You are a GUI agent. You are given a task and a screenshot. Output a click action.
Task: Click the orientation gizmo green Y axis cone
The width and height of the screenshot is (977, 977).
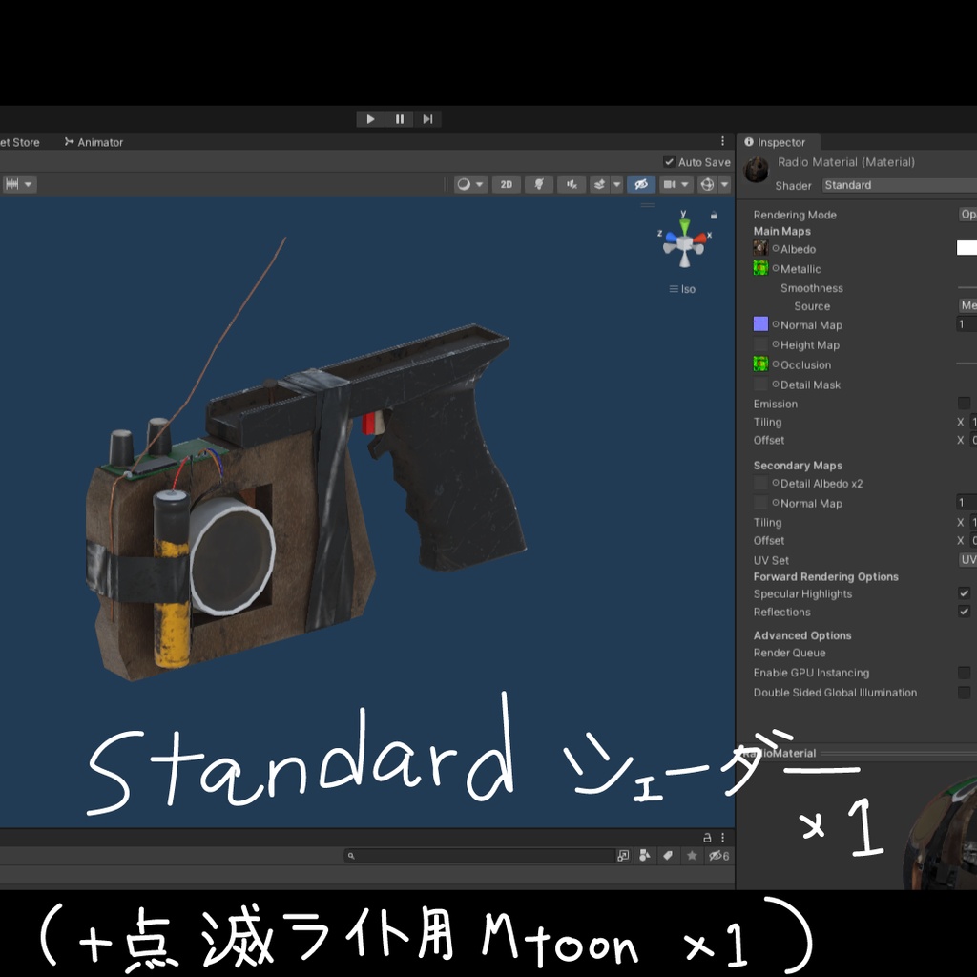click(x=684, y=225)
